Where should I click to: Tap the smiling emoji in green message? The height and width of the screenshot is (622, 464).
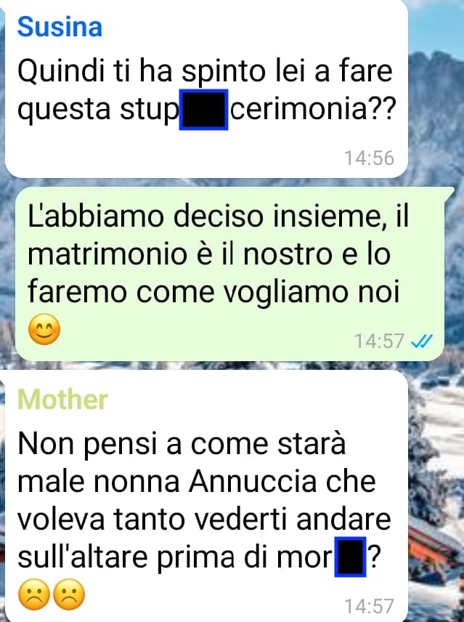click(x=44, y=329)
